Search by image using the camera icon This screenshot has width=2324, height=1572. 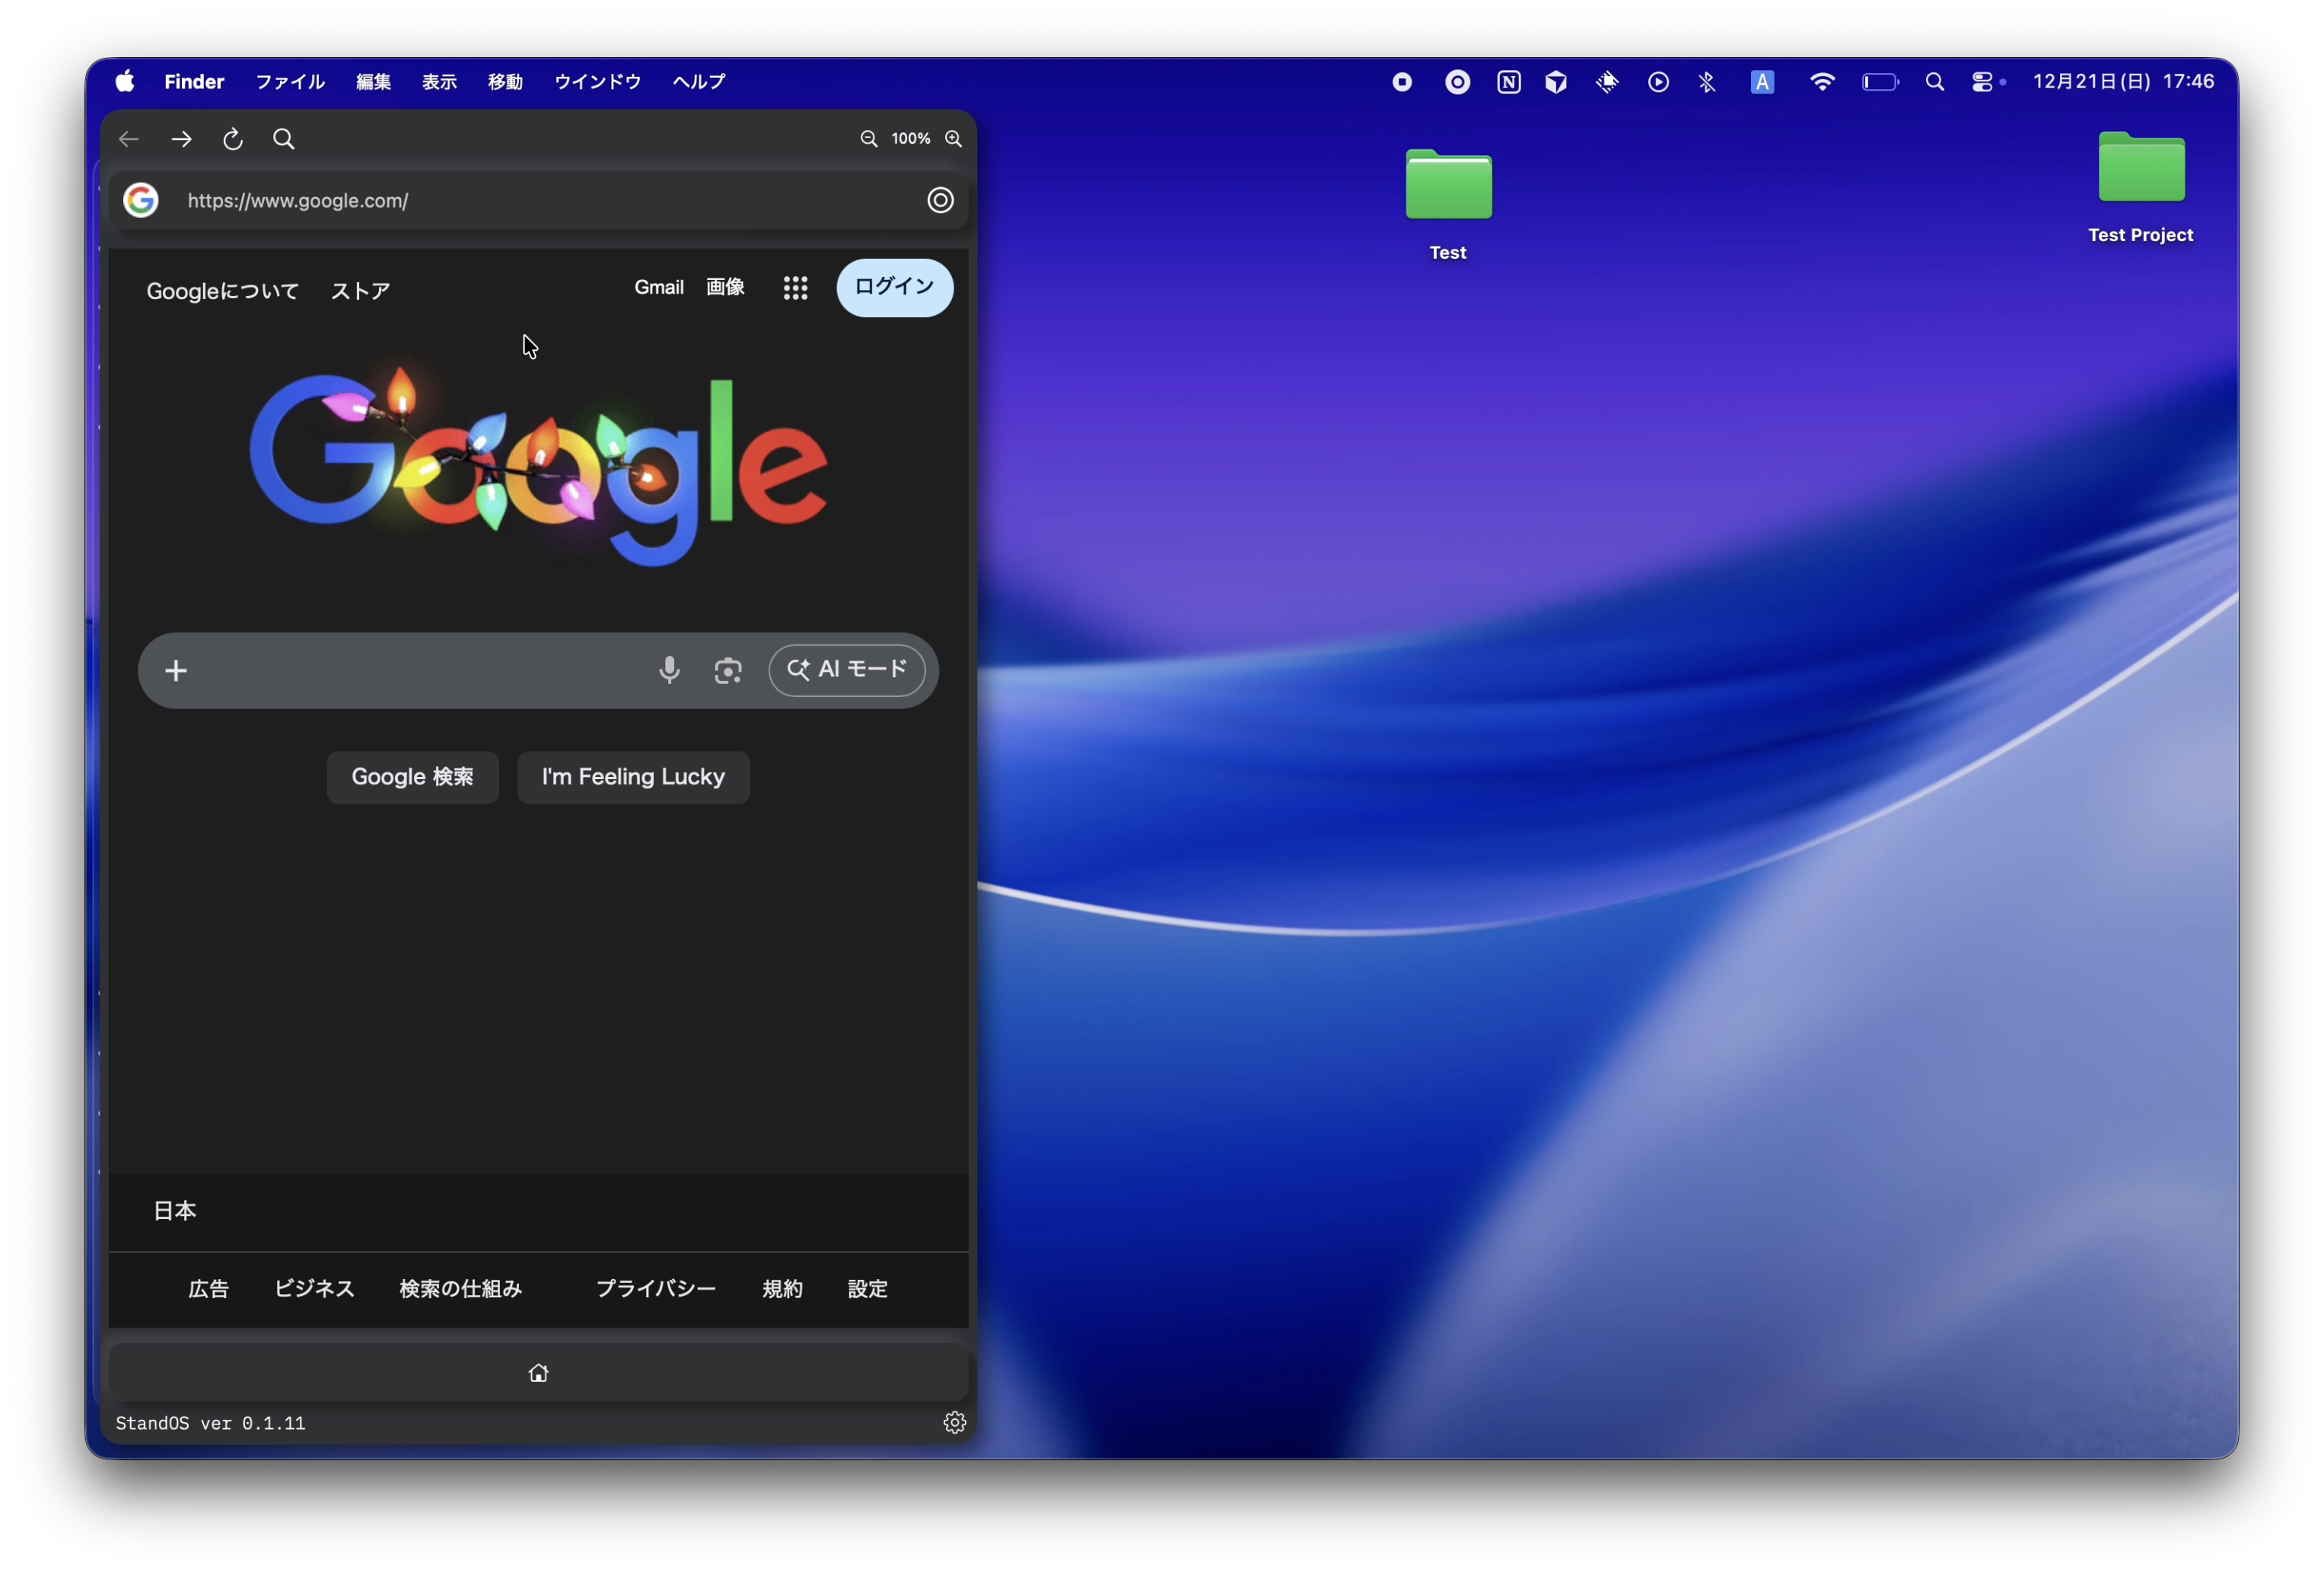click(x=727, y=670)
